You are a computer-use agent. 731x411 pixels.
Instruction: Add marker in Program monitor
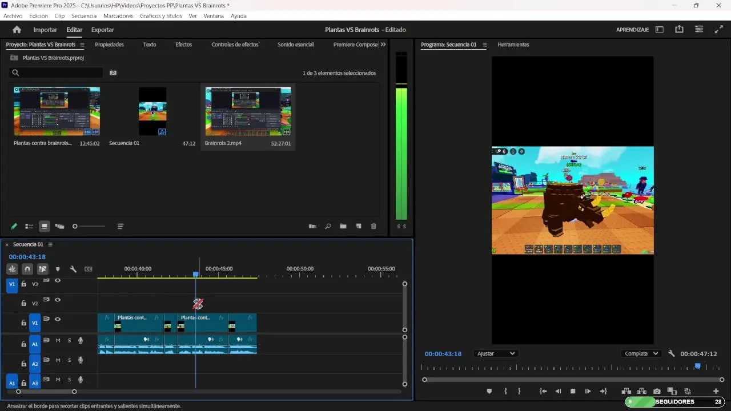coord(489,392)
